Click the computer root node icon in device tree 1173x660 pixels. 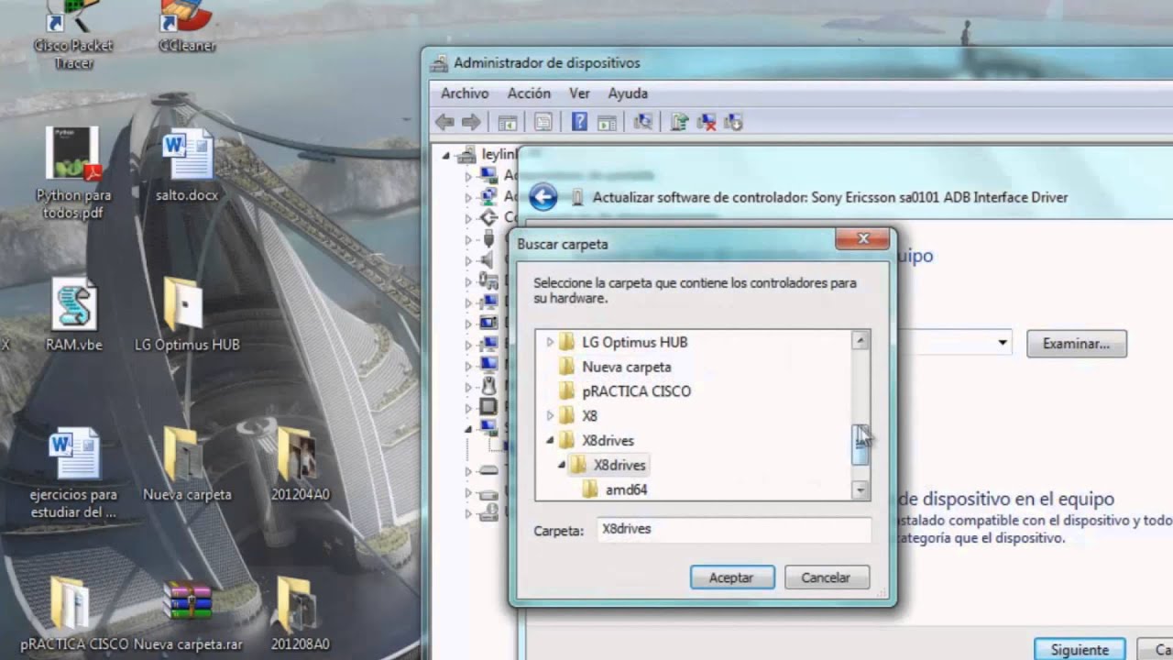coord(467,155)
